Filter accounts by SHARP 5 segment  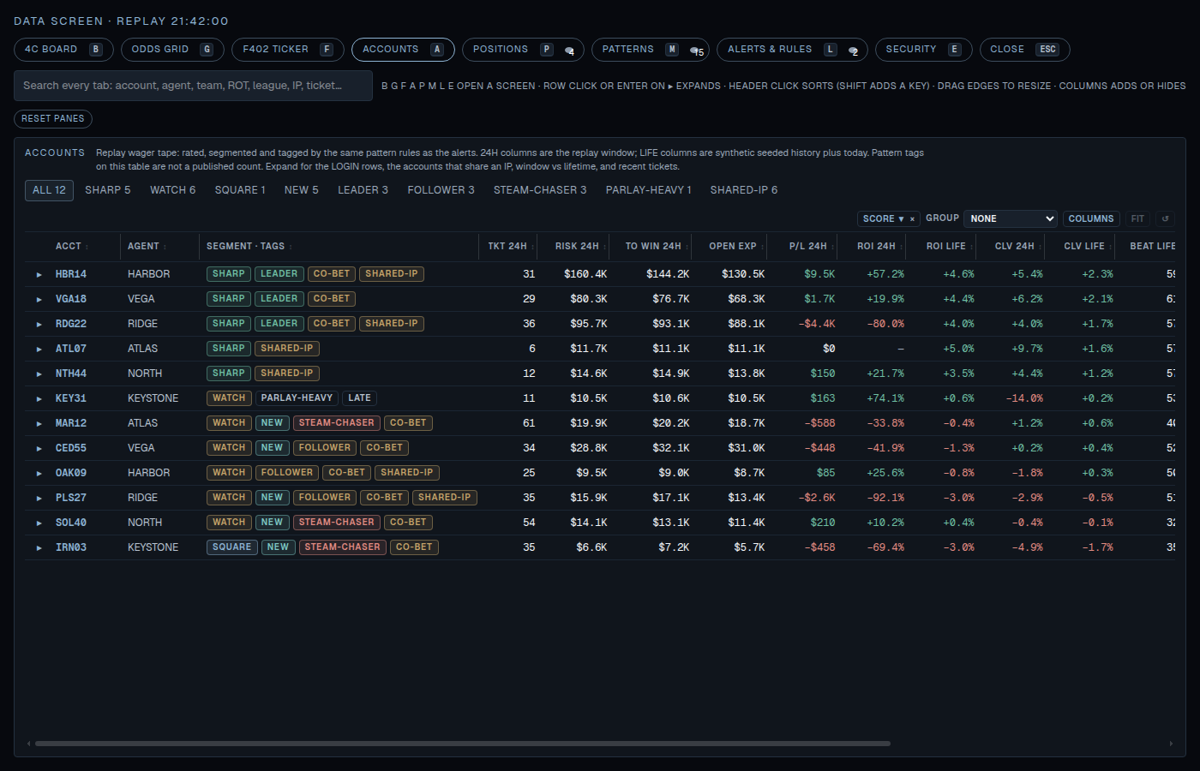(x=108, y=190)
